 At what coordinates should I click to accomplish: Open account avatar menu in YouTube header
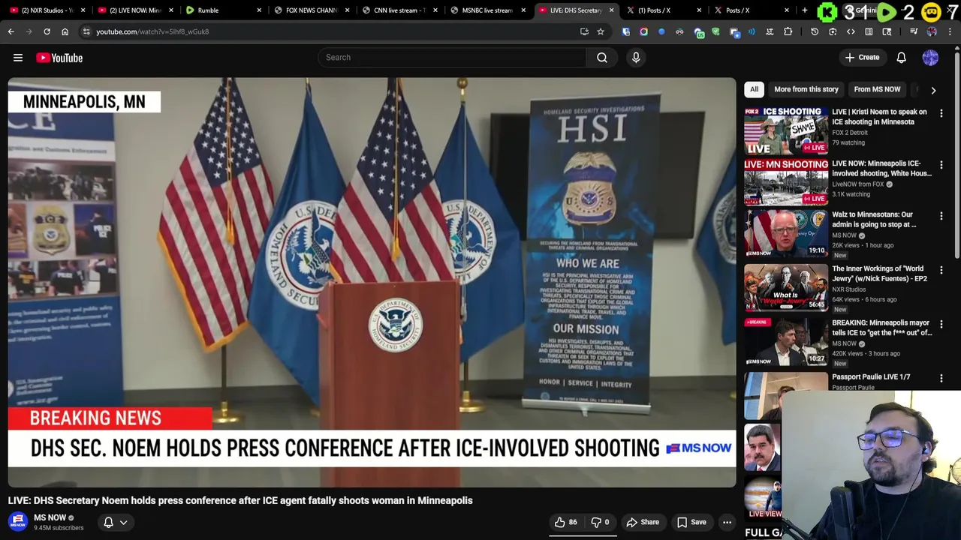(x=930, y=58)
